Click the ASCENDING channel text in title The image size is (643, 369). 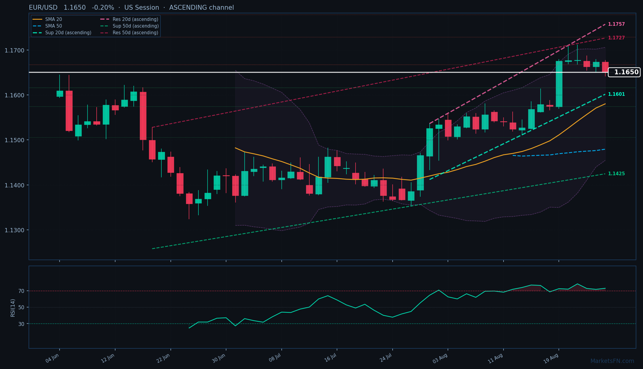201,8
